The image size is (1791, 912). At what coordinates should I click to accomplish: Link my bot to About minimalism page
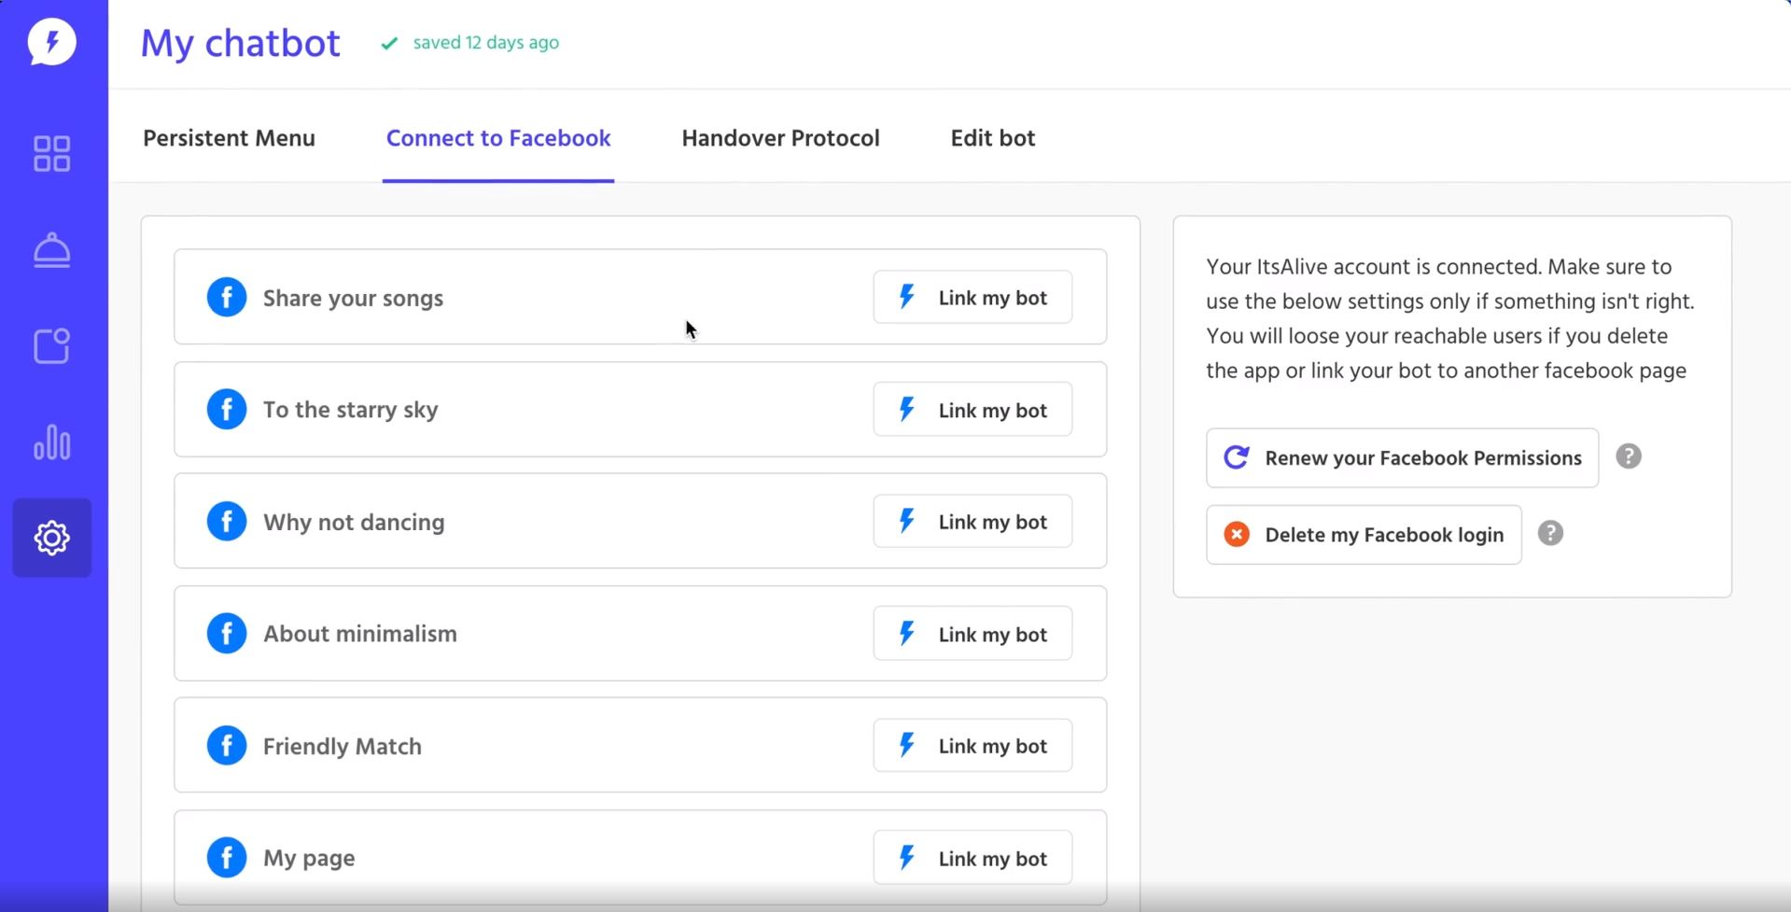(x=972, y=634)
